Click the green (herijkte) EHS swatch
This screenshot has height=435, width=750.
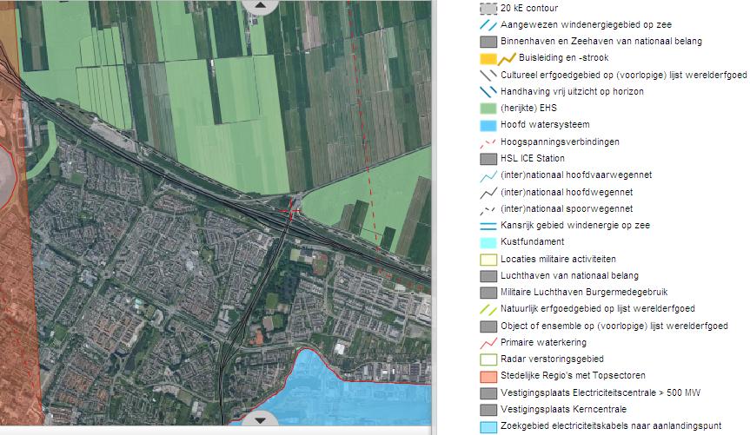click(x=488, y=109)
